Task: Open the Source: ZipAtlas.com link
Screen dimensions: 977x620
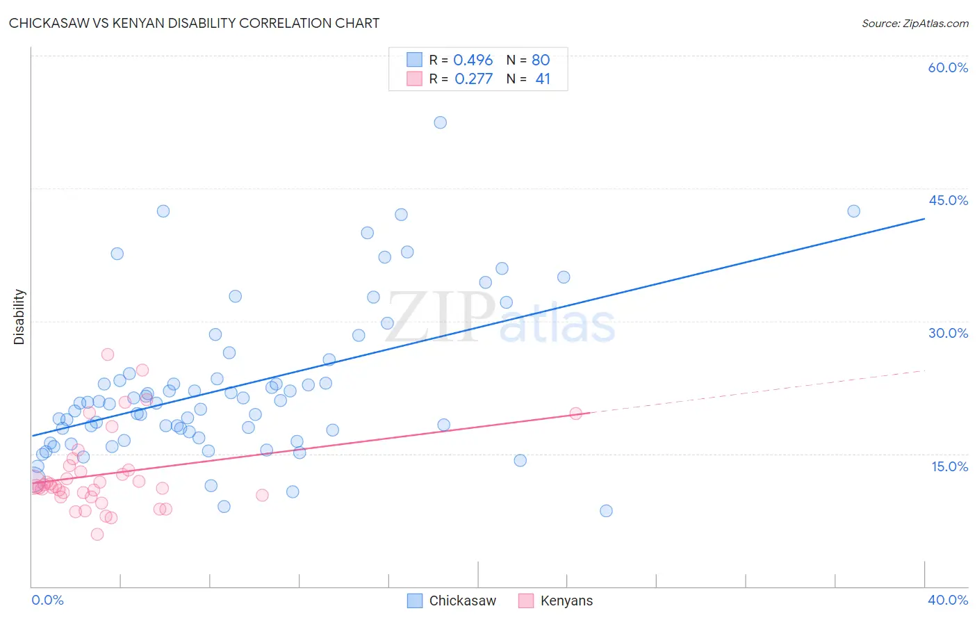Action: click(915, 23)
